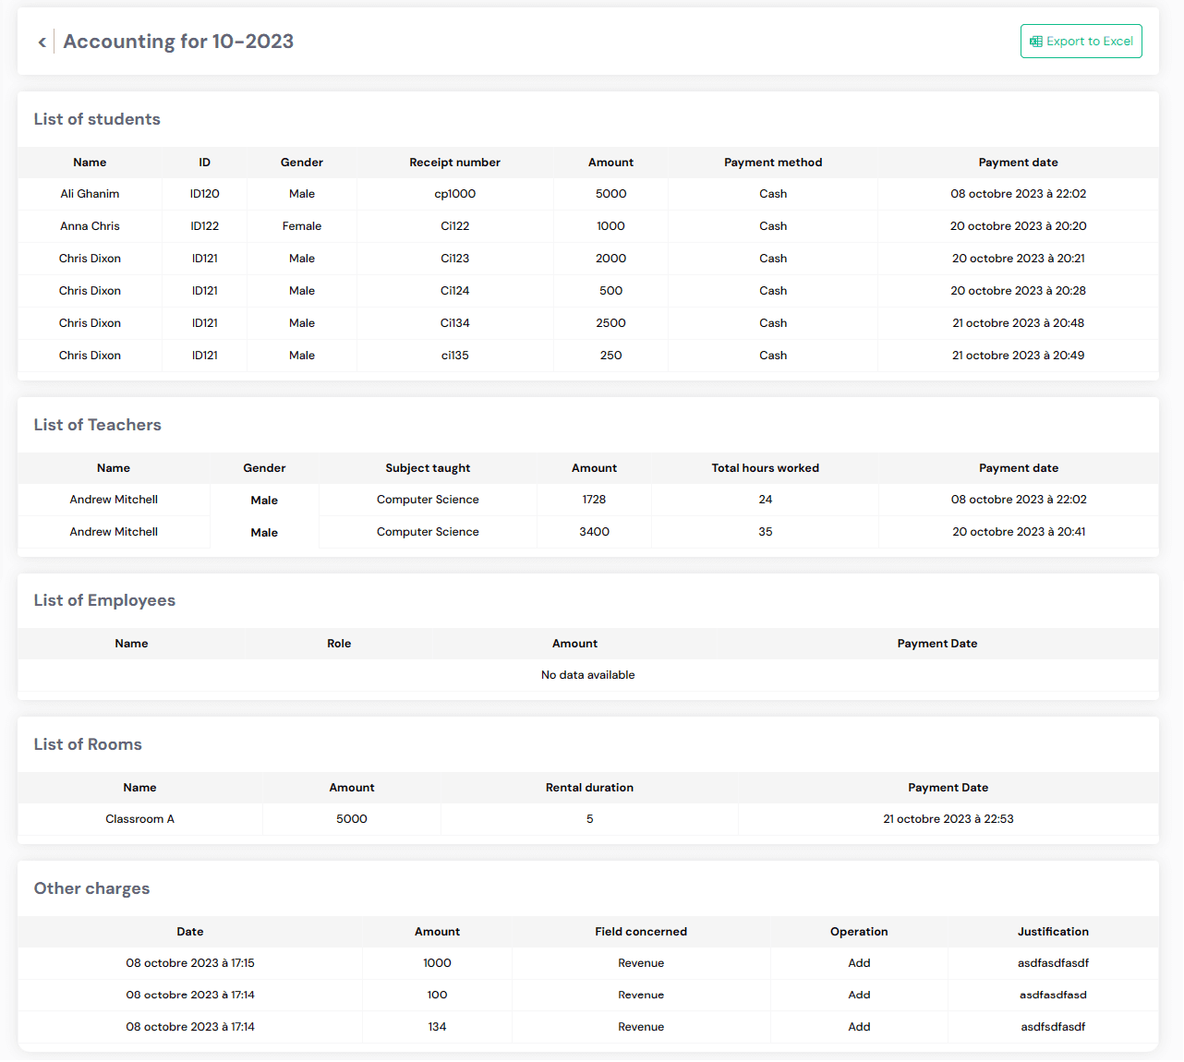This screenshot has width=1184, height=1062.
Task: Click the Export to Excel button
Action: [x=1081, y=41]
